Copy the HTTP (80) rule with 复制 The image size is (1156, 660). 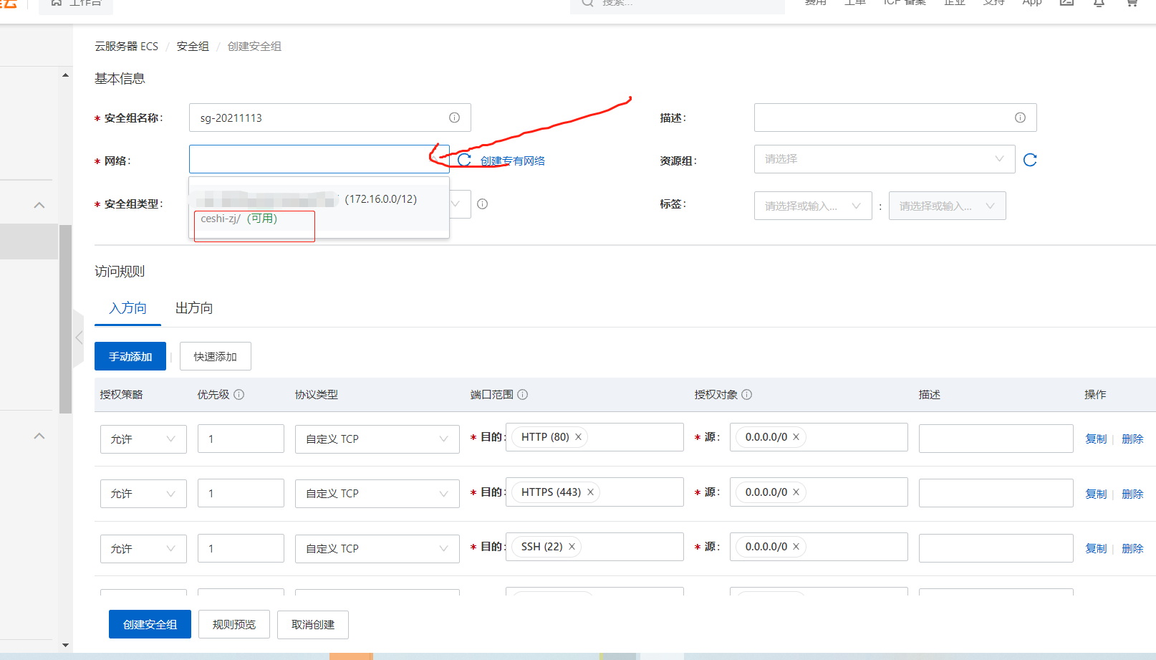coord(1096,439)
